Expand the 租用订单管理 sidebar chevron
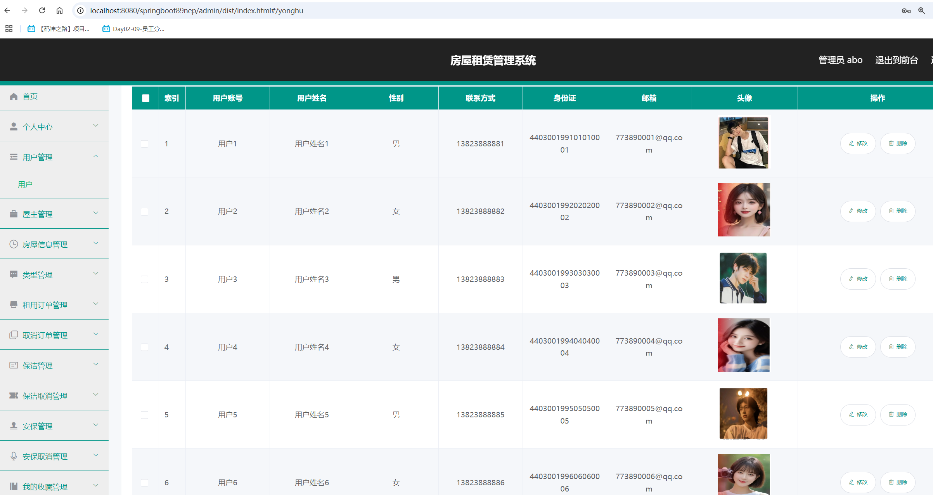Viewport: 933px width, 495px height. coord(96,304)
